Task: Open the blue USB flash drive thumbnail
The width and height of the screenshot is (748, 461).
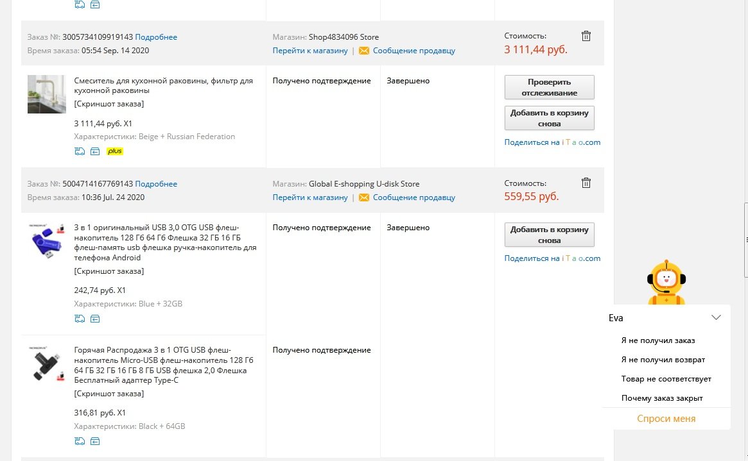Action: [46, 241]
